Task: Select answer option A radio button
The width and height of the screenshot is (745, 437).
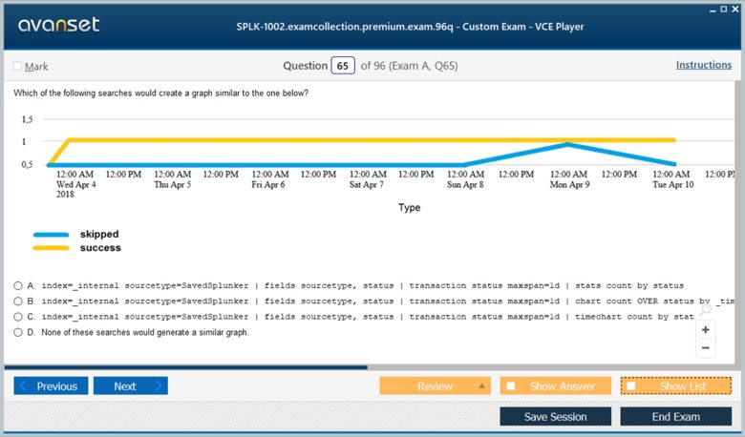Action: [x=18, y=285]
